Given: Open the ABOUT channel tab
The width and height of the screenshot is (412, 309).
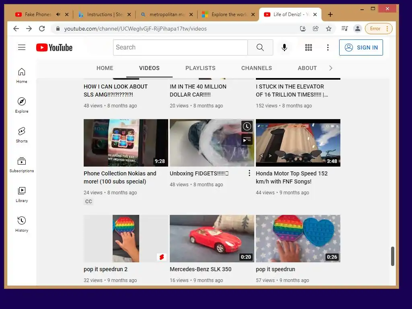Looking at the screenshot, I should point(307,68).
